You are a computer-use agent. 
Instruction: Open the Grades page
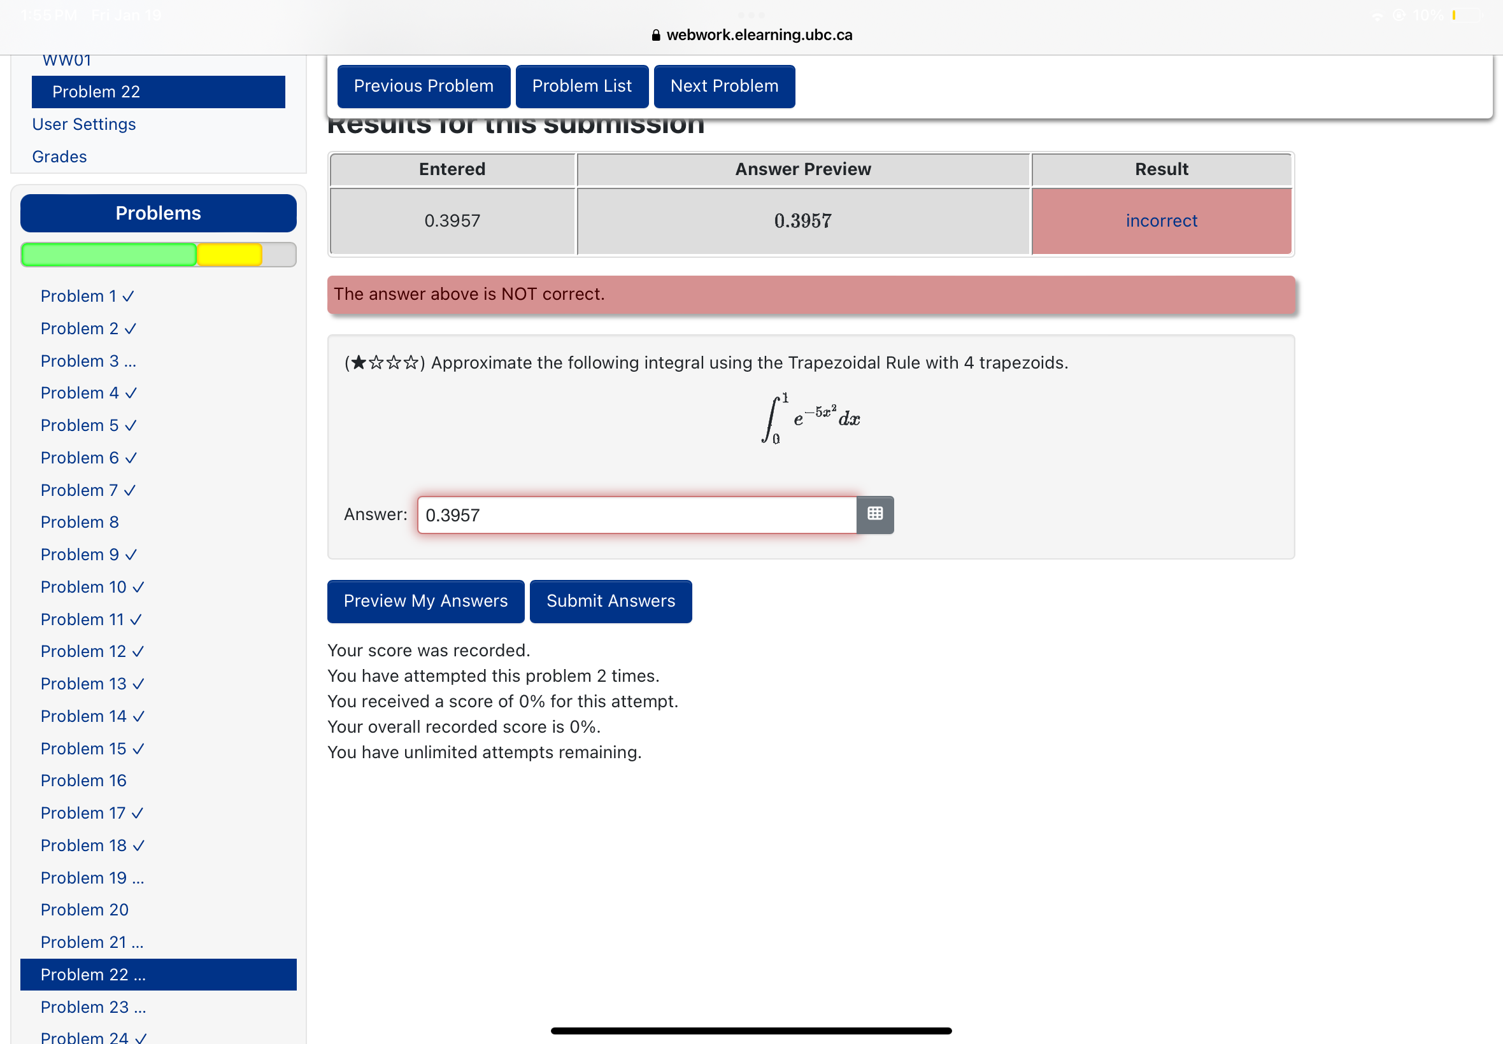pyautogui.click(x=59, y=157)
